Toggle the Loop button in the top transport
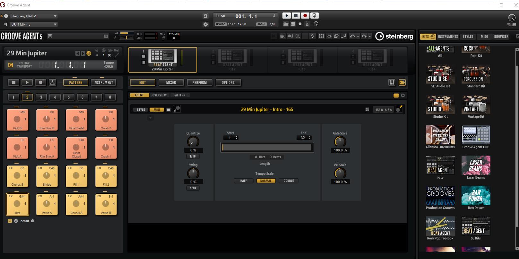Viewport: 519px width, 259px height. click(x=314, y=15)
